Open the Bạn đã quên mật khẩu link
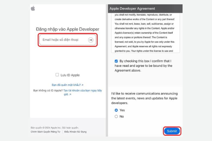The image size is (212, 141). [67, 85]
